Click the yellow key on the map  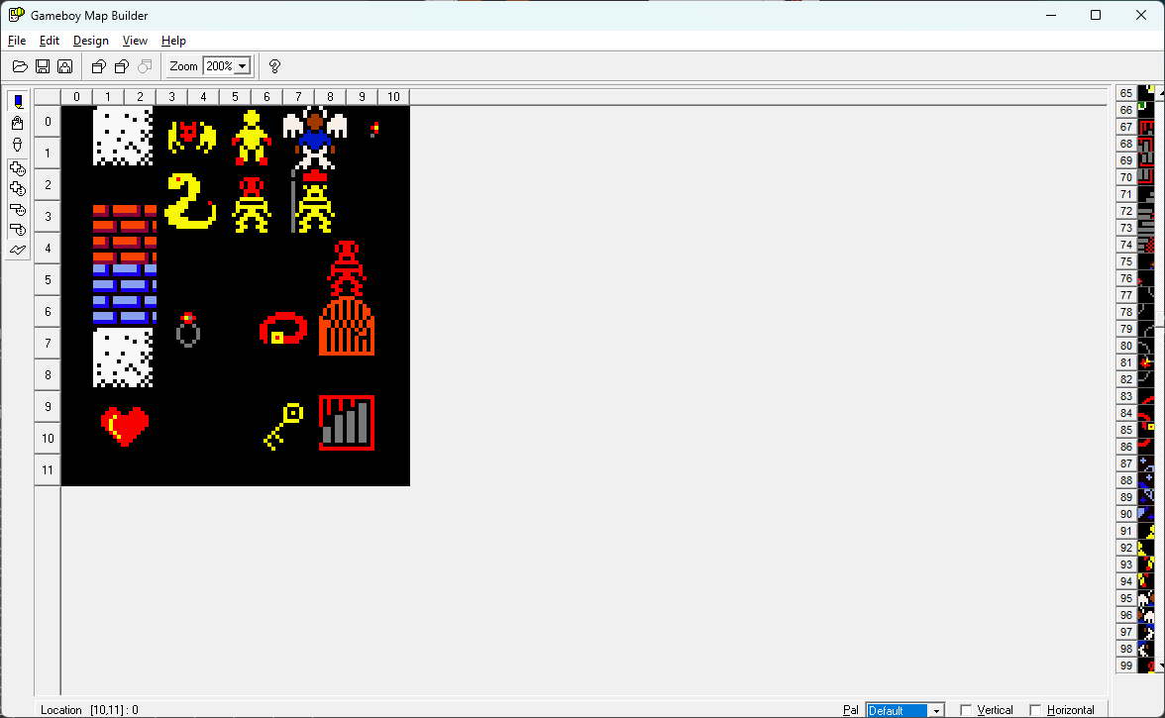[x=283, y=426]
